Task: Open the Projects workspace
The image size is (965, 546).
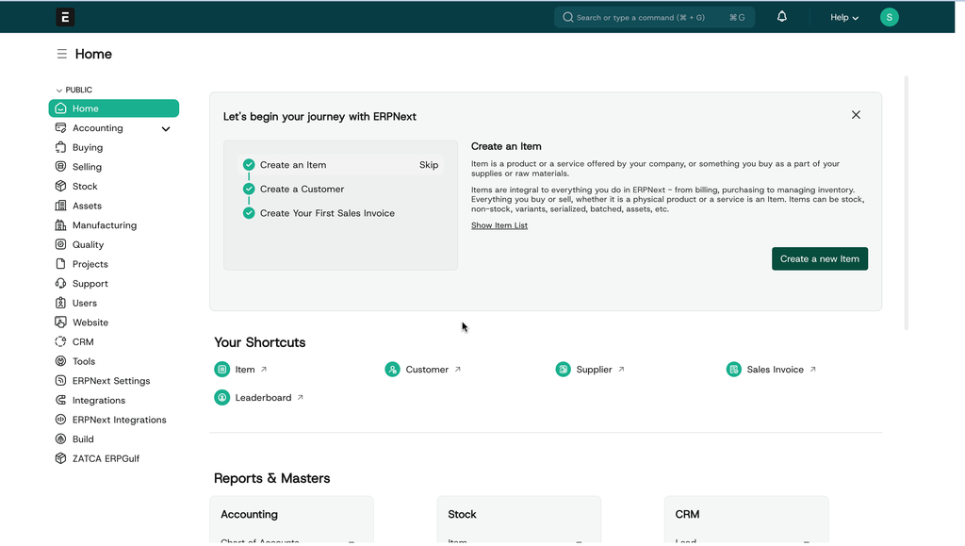Action: [90, 264]
